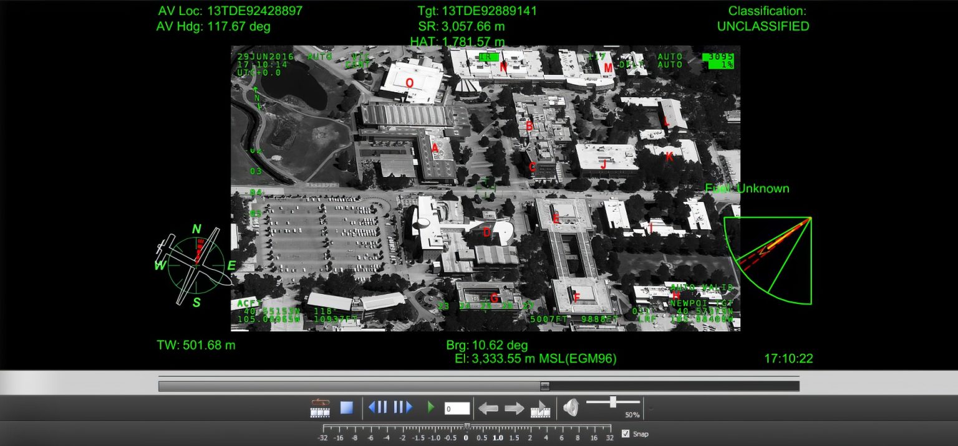Open the video capture filmstrip tool
958x446 pixels.
coord(320,409)
